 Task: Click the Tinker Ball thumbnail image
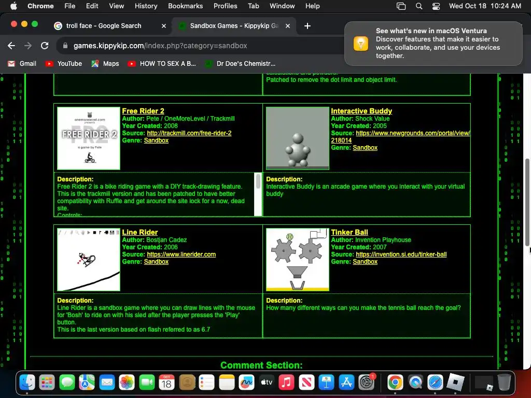pos(297,259)
